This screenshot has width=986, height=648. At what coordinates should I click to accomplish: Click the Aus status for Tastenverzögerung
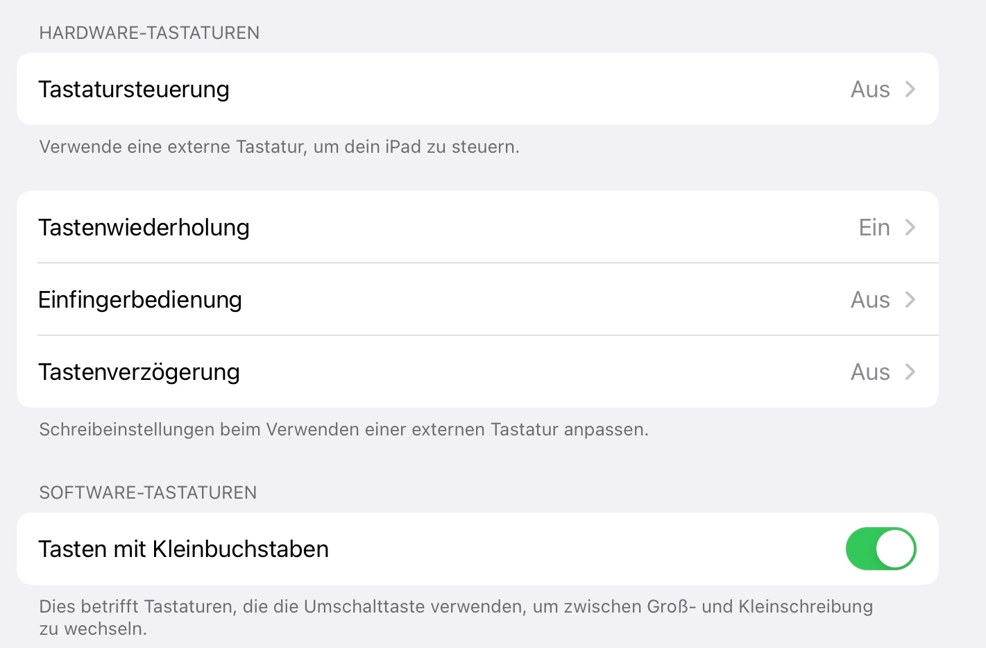(870, 372)
